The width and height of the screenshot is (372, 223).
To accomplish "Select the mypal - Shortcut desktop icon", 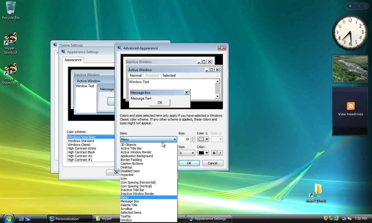I will (10, 43).
